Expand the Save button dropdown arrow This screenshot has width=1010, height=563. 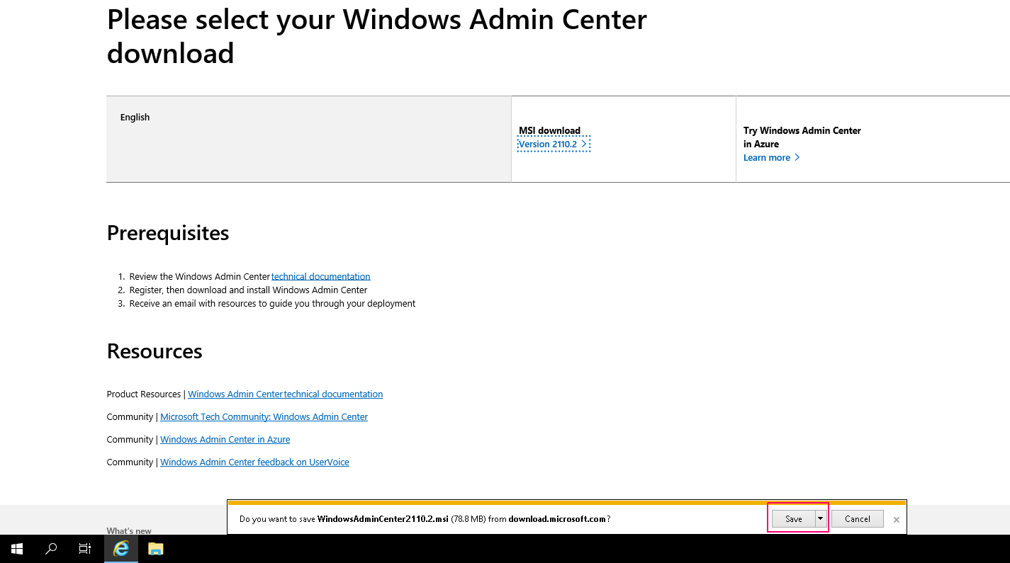click(821, 519)
